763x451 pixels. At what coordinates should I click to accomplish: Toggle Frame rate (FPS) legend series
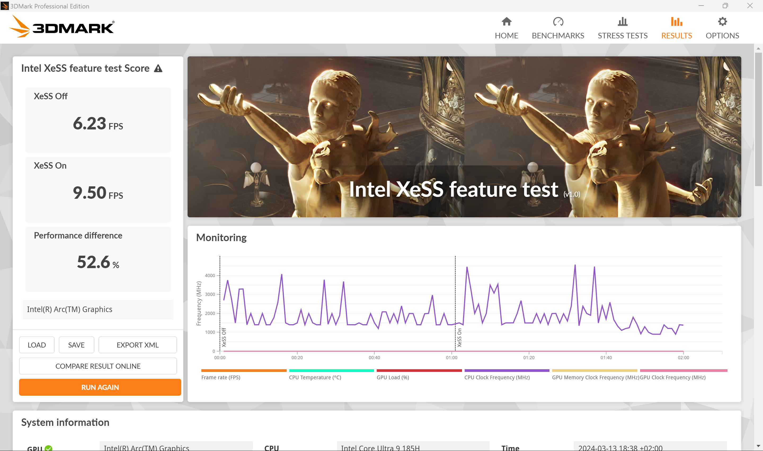[221, 377]
